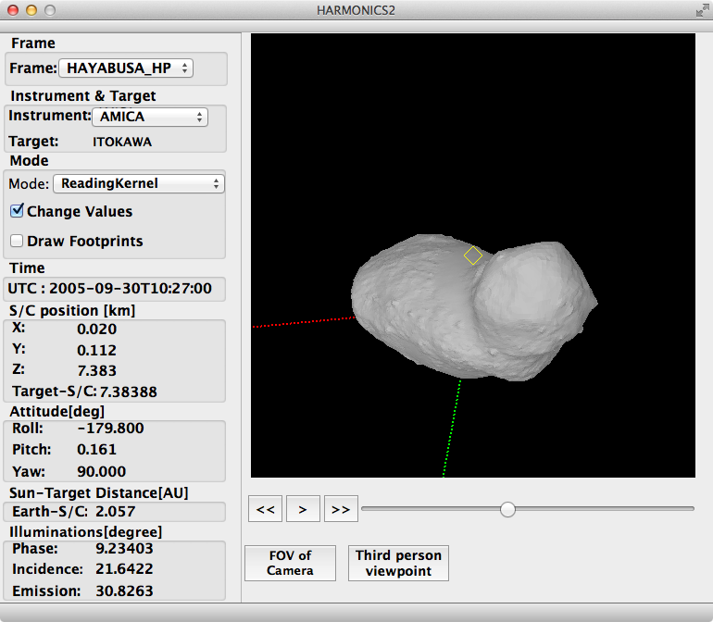Step backward with the << button
713x622 pixels.
266,508
